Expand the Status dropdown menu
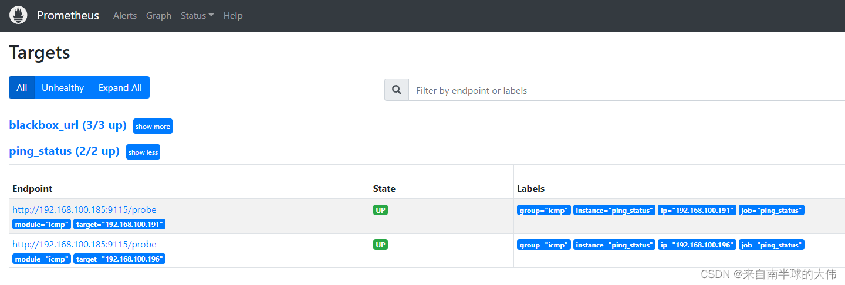845x285 pixels. pos(197,16)
